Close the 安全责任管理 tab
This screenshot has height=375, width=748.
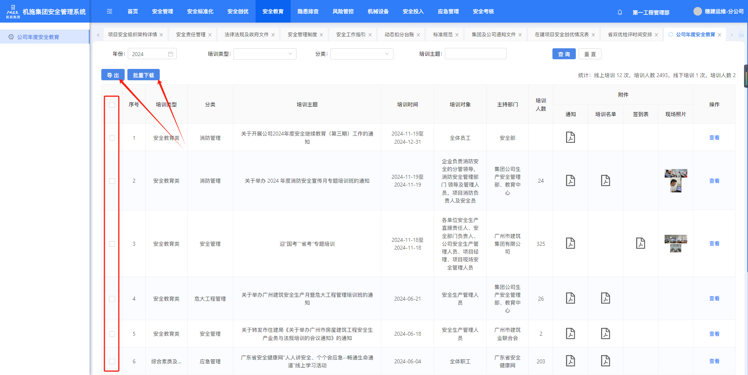click(x=210, y=35)
